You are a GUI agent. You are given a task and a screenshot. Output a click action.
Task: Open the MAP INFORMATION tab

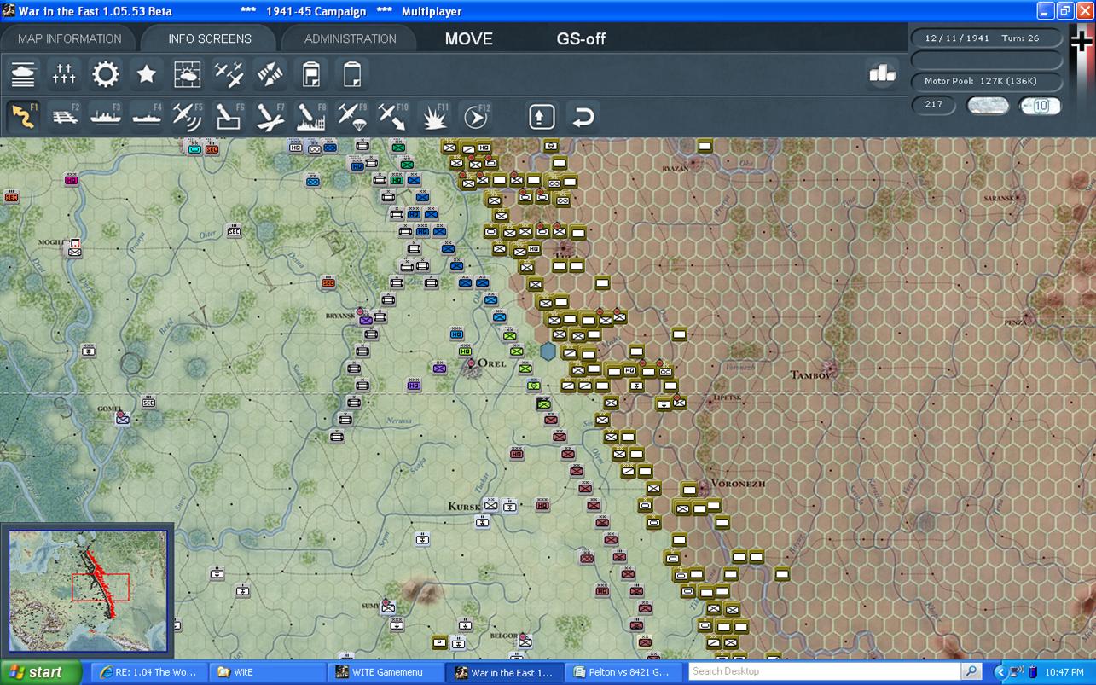(x=70, y=38)
